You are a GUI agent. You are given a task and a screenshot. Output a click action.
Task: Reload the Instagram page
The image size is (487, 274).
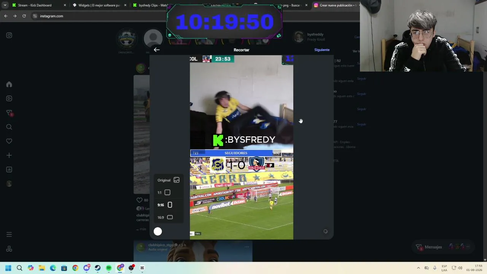point(24,16)
